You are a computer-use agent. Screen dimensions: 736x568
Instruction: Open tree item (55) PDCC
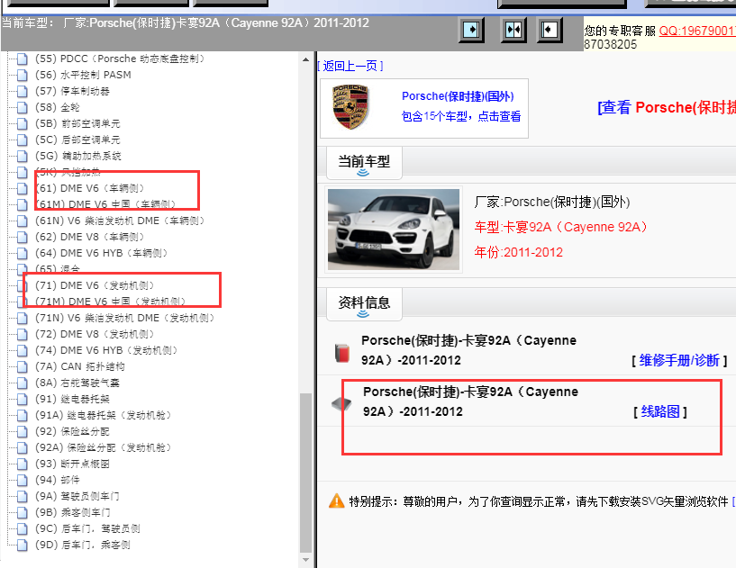click(x=120, y=59)
